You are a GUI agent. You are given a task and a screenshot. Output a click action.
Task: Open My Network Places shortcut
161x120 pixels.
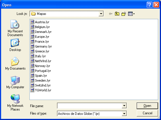point(15,103)
